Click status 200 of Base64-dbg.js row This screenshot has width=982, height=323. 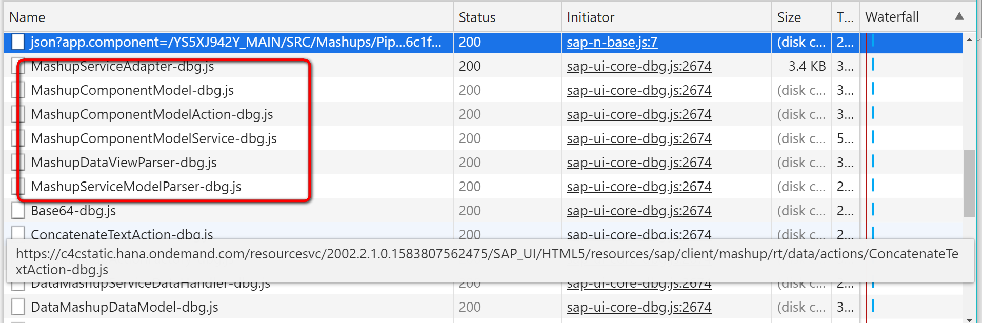click(470, 211)
